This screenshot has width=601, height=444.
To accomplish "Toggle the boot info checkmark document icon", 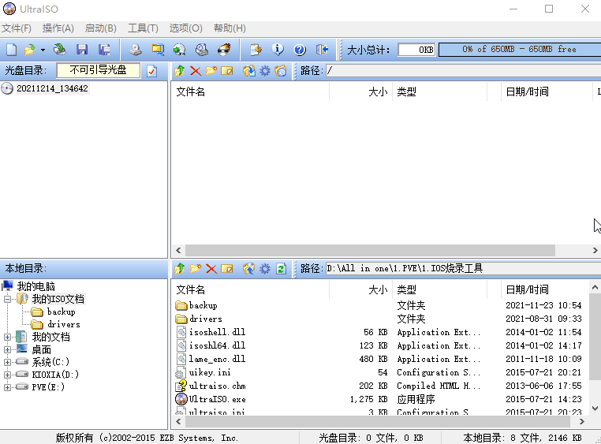I will (x=151, y=71).
